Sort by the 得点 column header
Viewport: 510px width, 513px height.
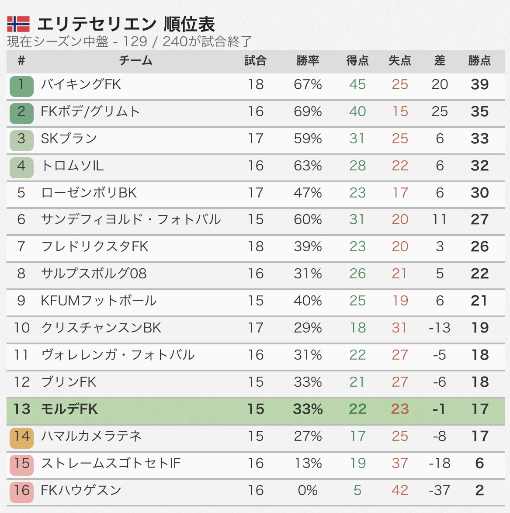tap(357, 61)
